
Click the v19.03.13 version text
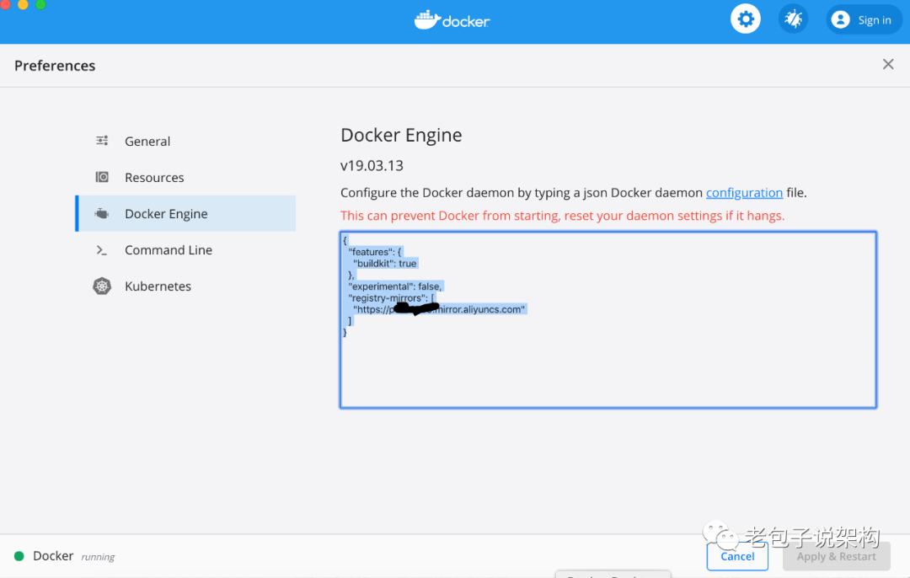click(372, 165)
